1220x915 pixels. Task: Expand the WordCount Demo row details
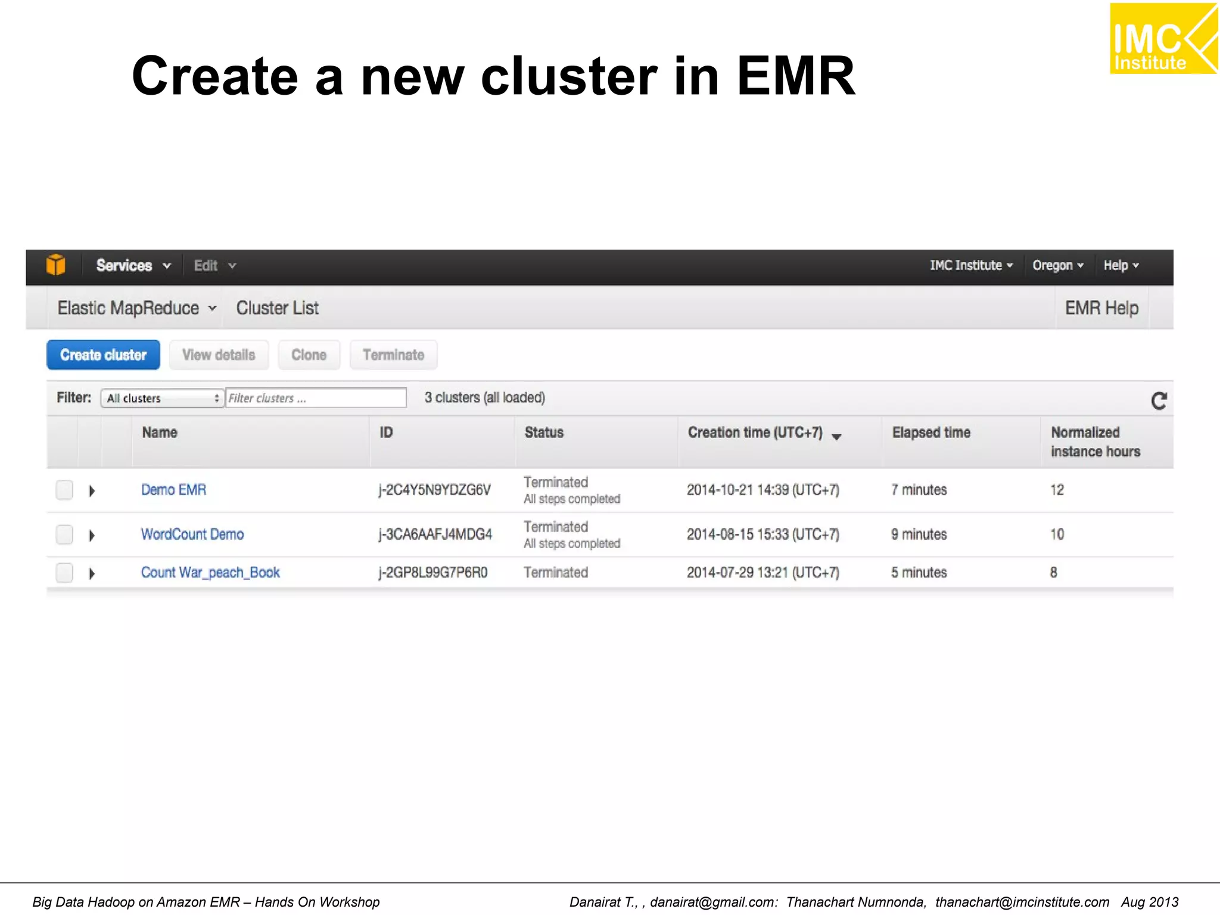[x=92, y=536]
